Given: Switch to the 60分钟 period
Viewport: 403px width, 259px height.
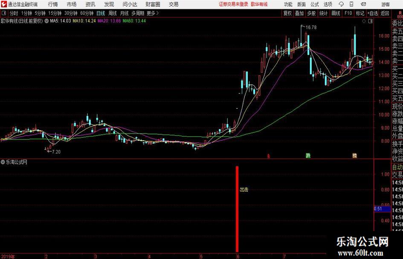Looking at the screenshot, I should [87, 13].
